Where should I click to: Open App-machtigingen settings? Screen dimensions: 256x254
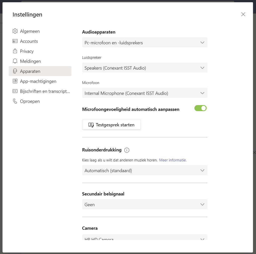40,81
